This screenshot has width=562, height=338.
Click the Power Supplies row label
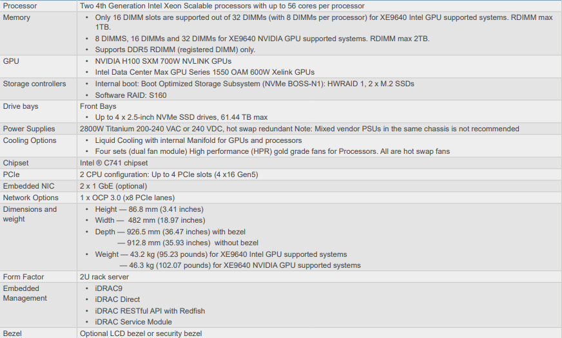click(29, 129)
